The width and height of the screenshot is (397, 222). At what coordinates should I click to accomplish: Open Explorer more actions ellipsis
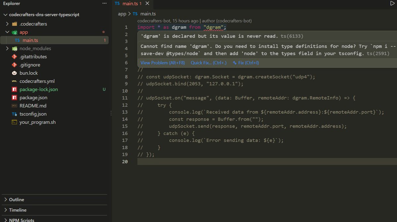[x=105, y=4]
